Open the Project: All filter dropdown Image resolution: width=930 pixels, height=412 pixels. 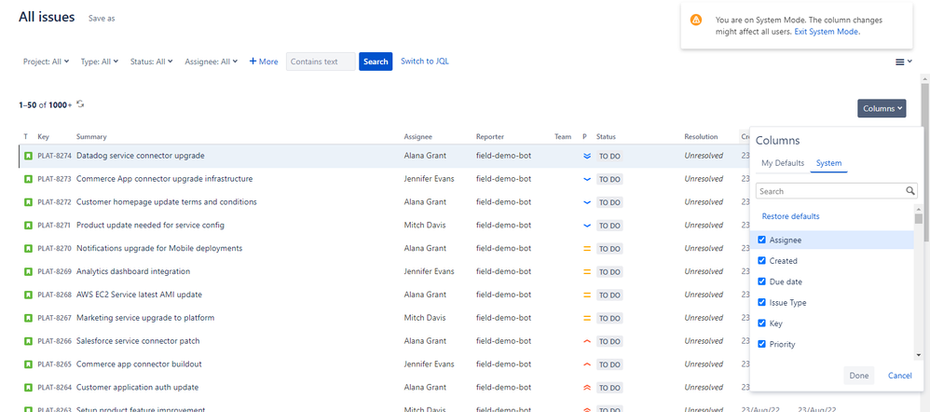point(47,62)
